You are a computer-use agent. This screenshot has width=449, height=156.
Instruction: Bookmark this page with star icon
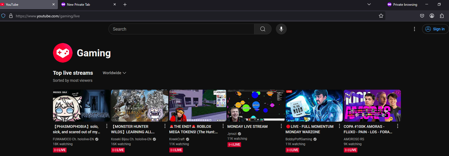[x=381, y=16]
